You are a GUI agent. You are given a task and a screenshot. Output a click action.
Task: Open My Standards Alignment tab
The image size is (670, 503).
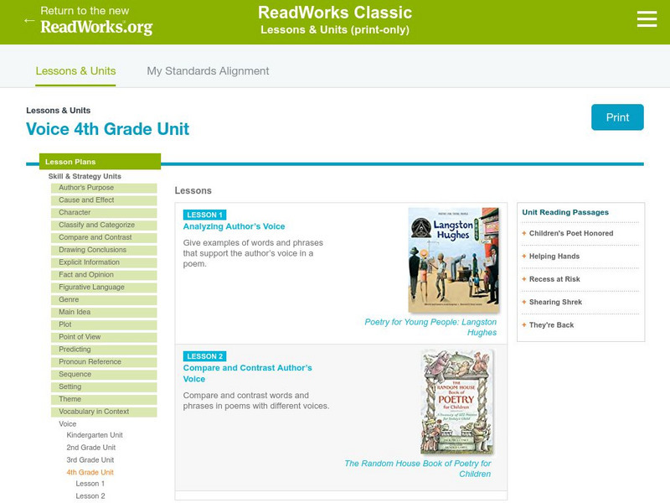pyautogui.click(x=208, y=71)
